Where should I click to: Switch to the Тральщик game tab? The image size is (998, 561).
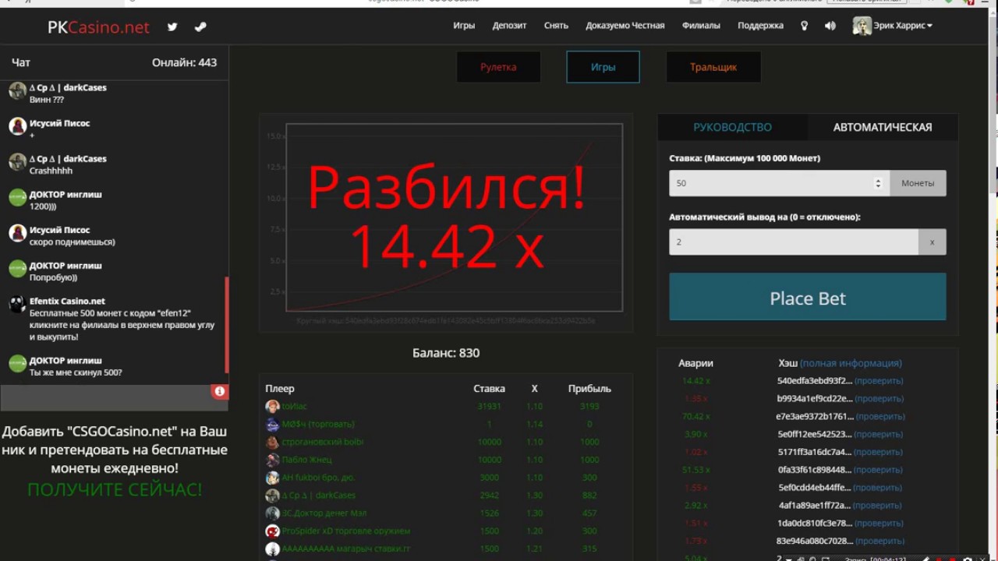(x=713, y=67)
